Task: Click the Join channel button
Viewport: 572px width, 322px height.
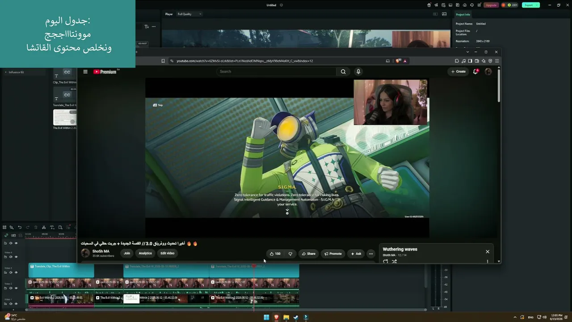Action: pyautogui.click(x=127, y=253)
